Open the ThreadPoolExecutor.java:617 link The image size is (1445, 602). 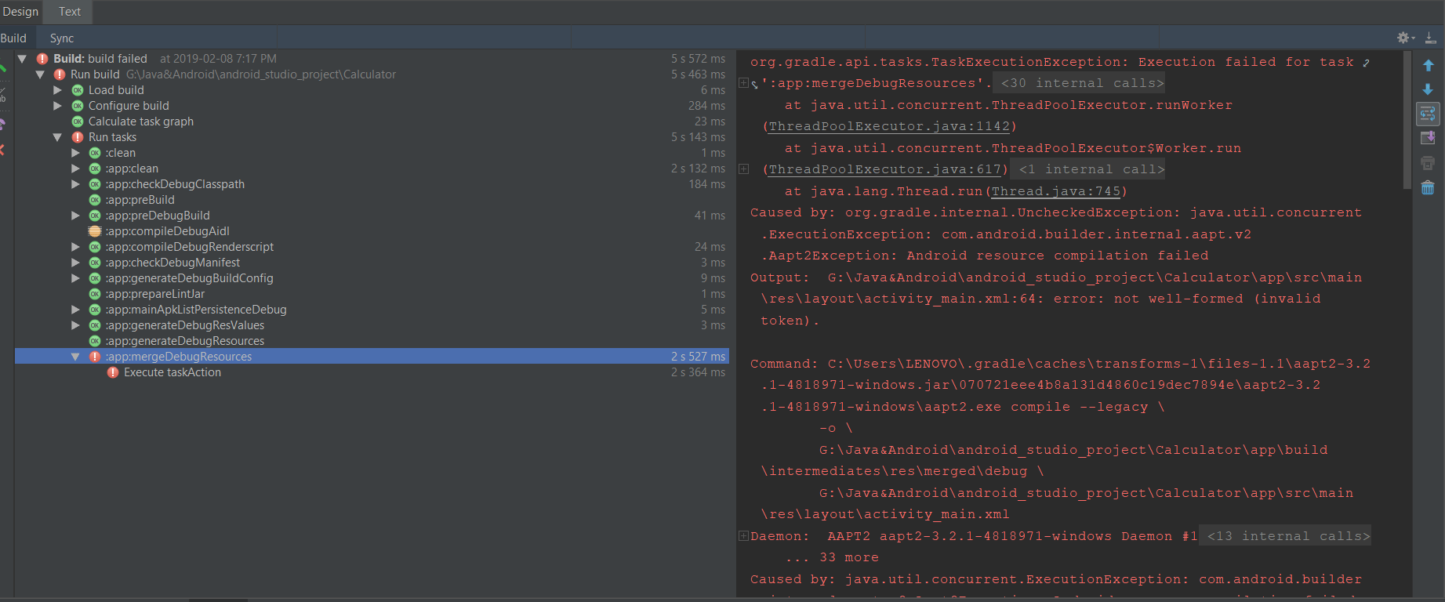[x=885, y=169]
